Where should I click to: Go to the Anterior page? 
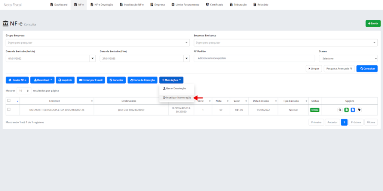pyautogui.click(x=333, y=122)
